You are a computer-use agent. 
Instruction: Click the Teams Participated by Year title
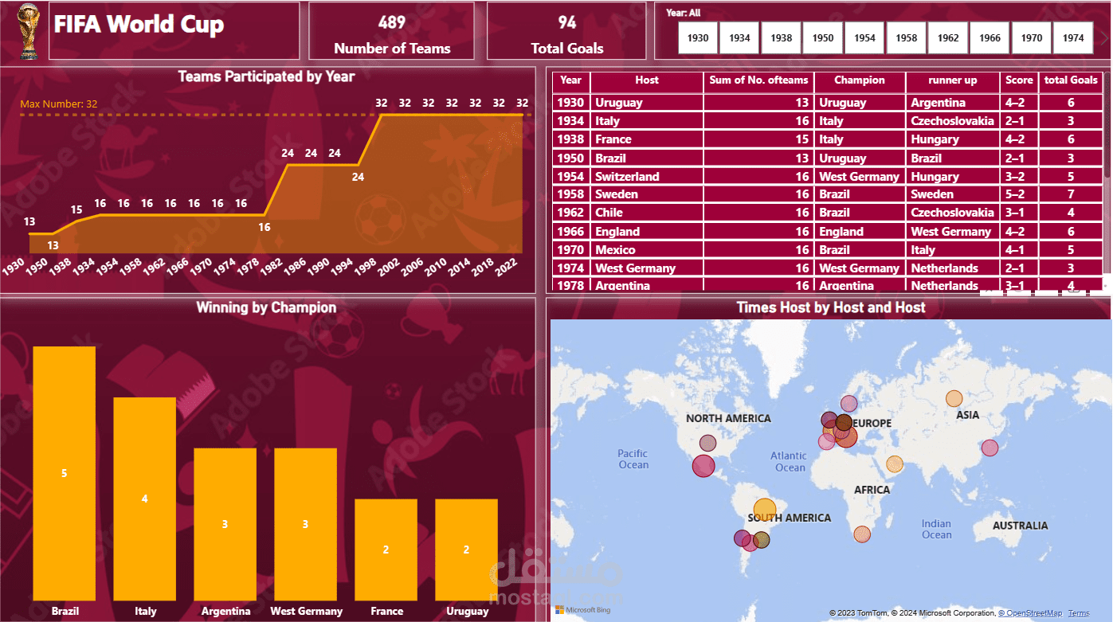[x=266, y=77]
